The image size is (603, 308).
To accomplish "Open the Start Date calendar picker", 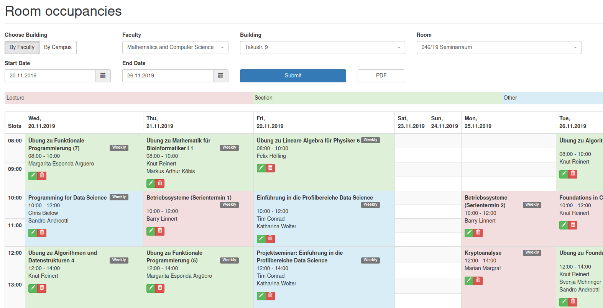I will pos(103,76).
